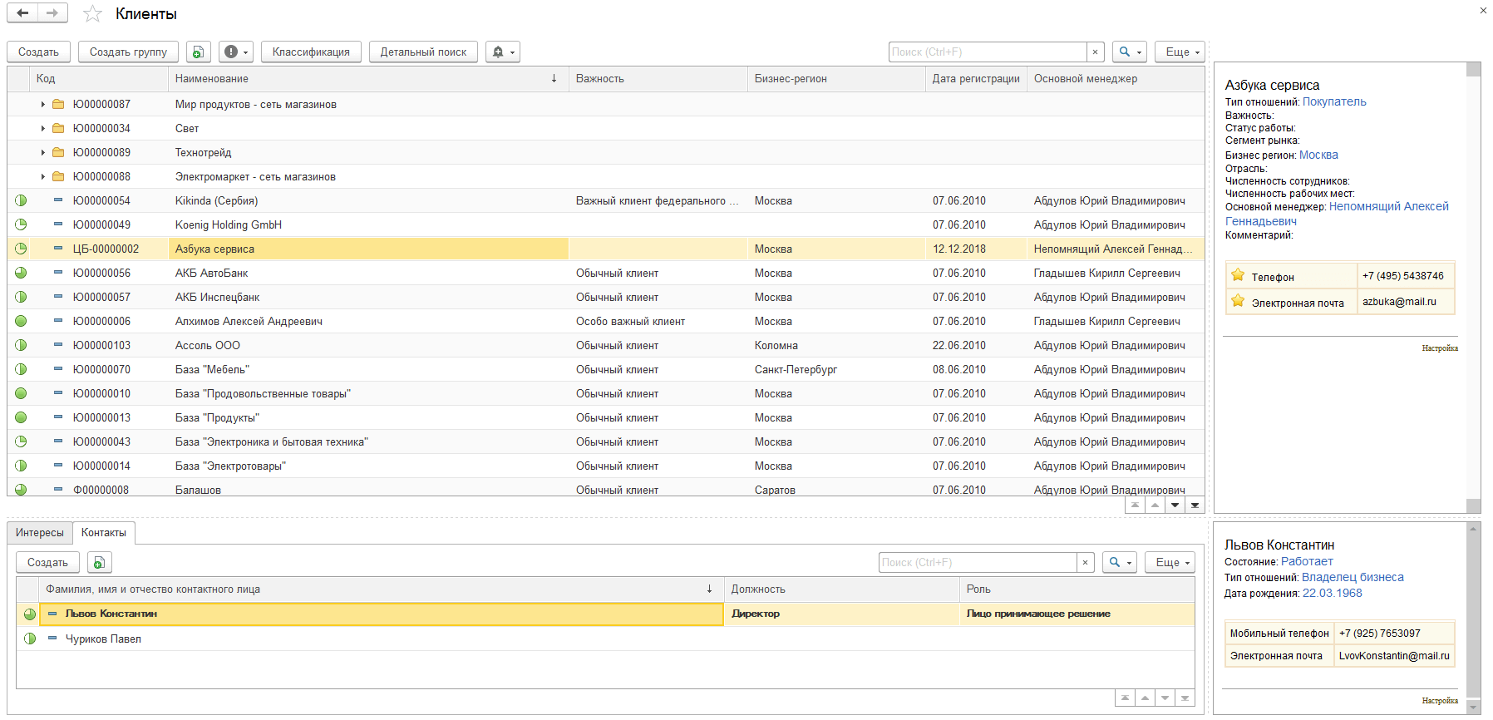The image size is (1493, 720).
Task: Switch to the Интересы tab
Action: tap(39, 533)
